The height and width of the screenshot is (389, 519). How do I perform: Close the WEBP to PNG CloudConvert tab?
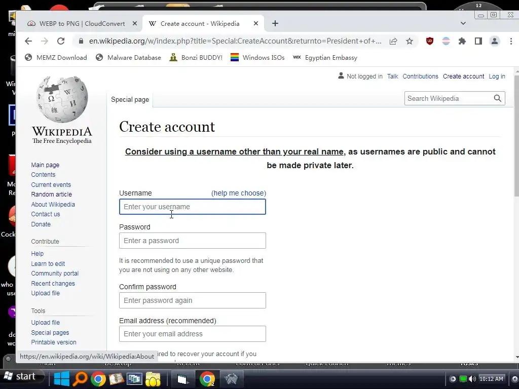pyautogui.click(x=135, y=23)
